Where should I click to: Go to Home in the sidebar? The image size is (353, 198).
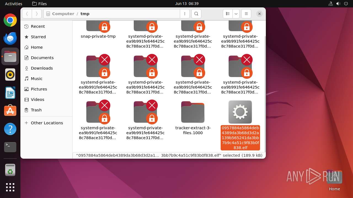(x=46, y=47)
